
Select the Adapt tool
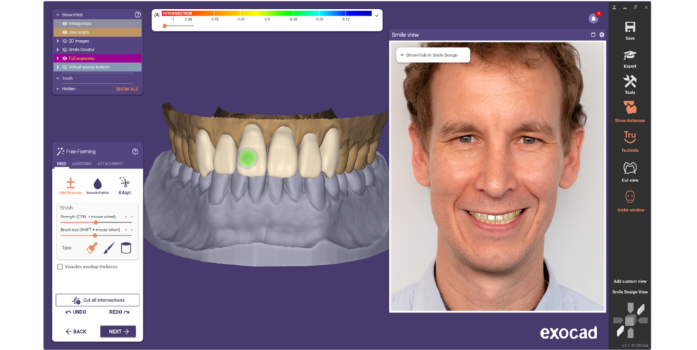pyautogui.click(x=125, y=186)
